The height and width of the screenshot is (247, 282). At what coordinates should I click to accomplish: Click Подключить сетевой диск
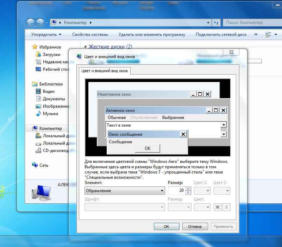pyautogui.click(x=221, y=34)
